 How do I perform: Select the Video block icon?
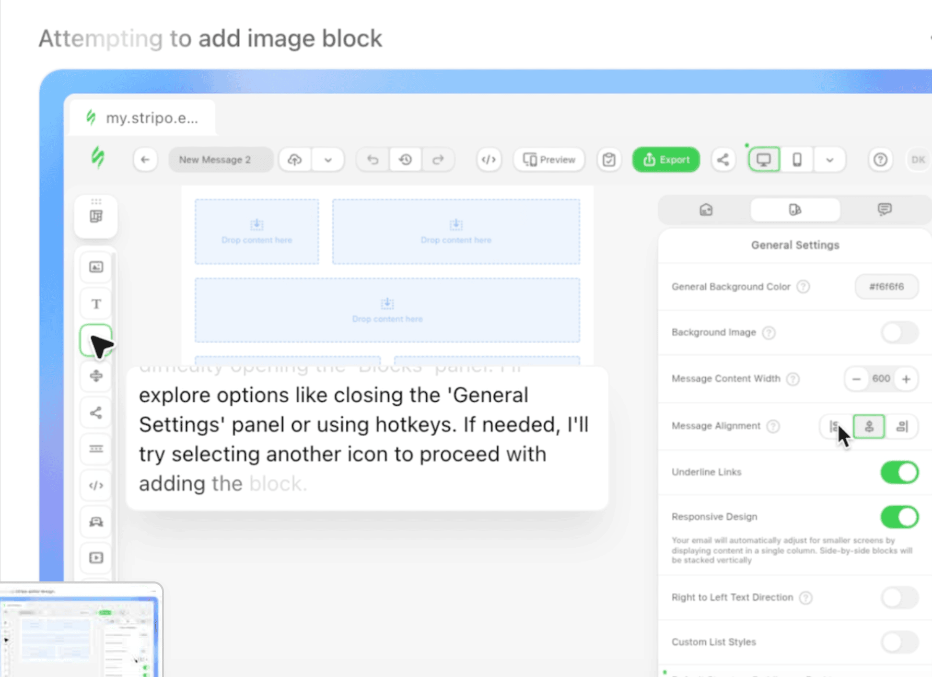[x=96, y=557]
